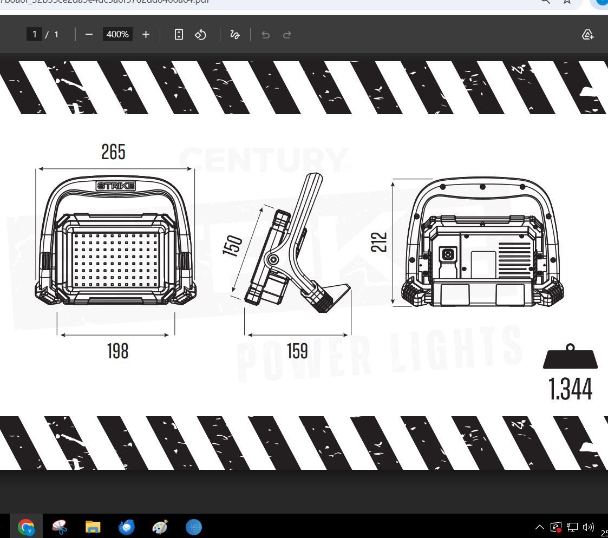Expand the hidden system tray icons
This screenshot has height=538, width=608.
pyautogui.click(x=539, y=527)
